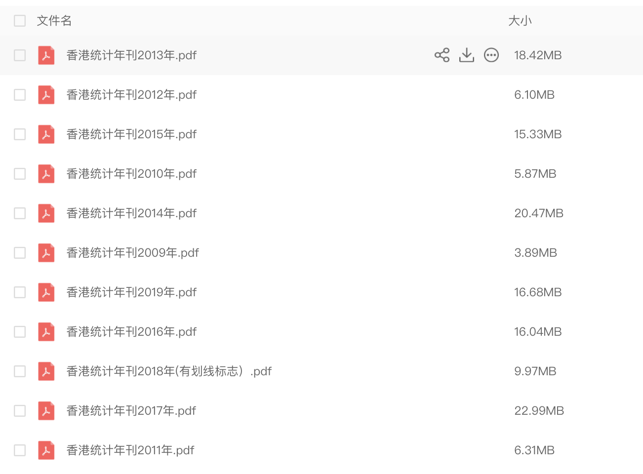Image resolution: width=643 pixels, height=474 pixels.
Task: Open 香港统计年刊2018年(有划线标志).pdf
Action: click(169, 371)
